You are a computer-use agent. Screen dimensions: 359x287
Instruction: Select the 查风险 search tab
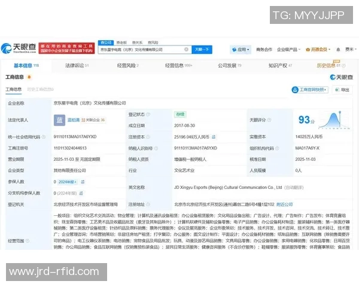click(x=153, y=42)
